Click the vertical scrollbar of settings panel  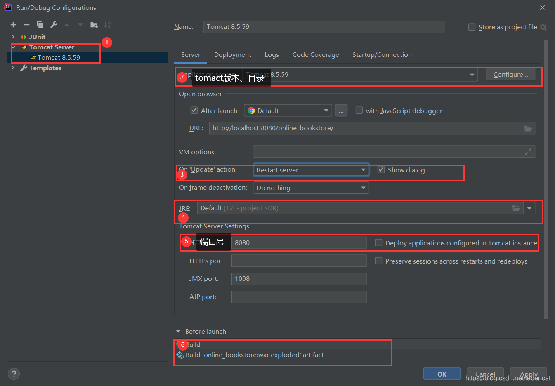[x=546, y=179]
